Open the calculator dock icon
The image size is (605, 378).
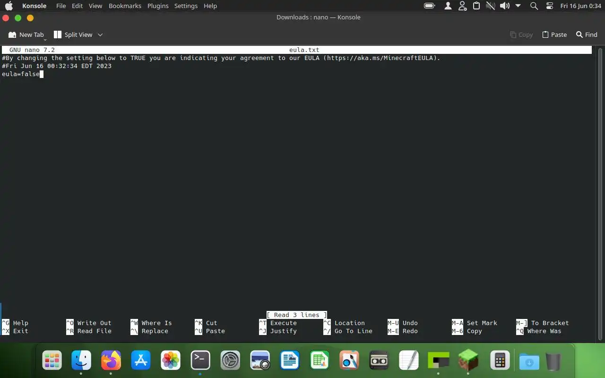point(500,361)
